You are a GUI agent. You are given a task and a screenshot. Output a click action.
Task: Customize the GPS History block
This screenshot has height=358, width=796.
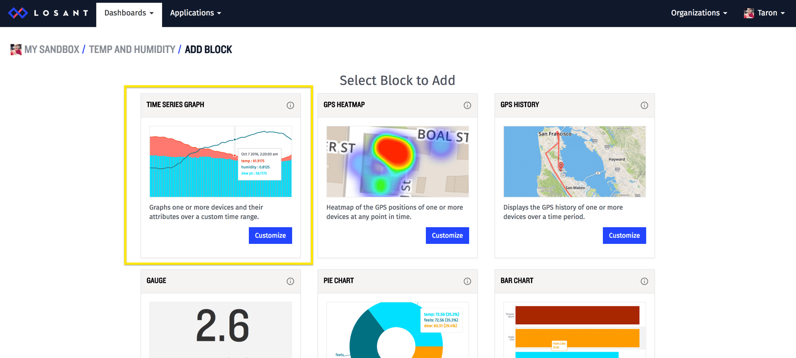(624, 235)
